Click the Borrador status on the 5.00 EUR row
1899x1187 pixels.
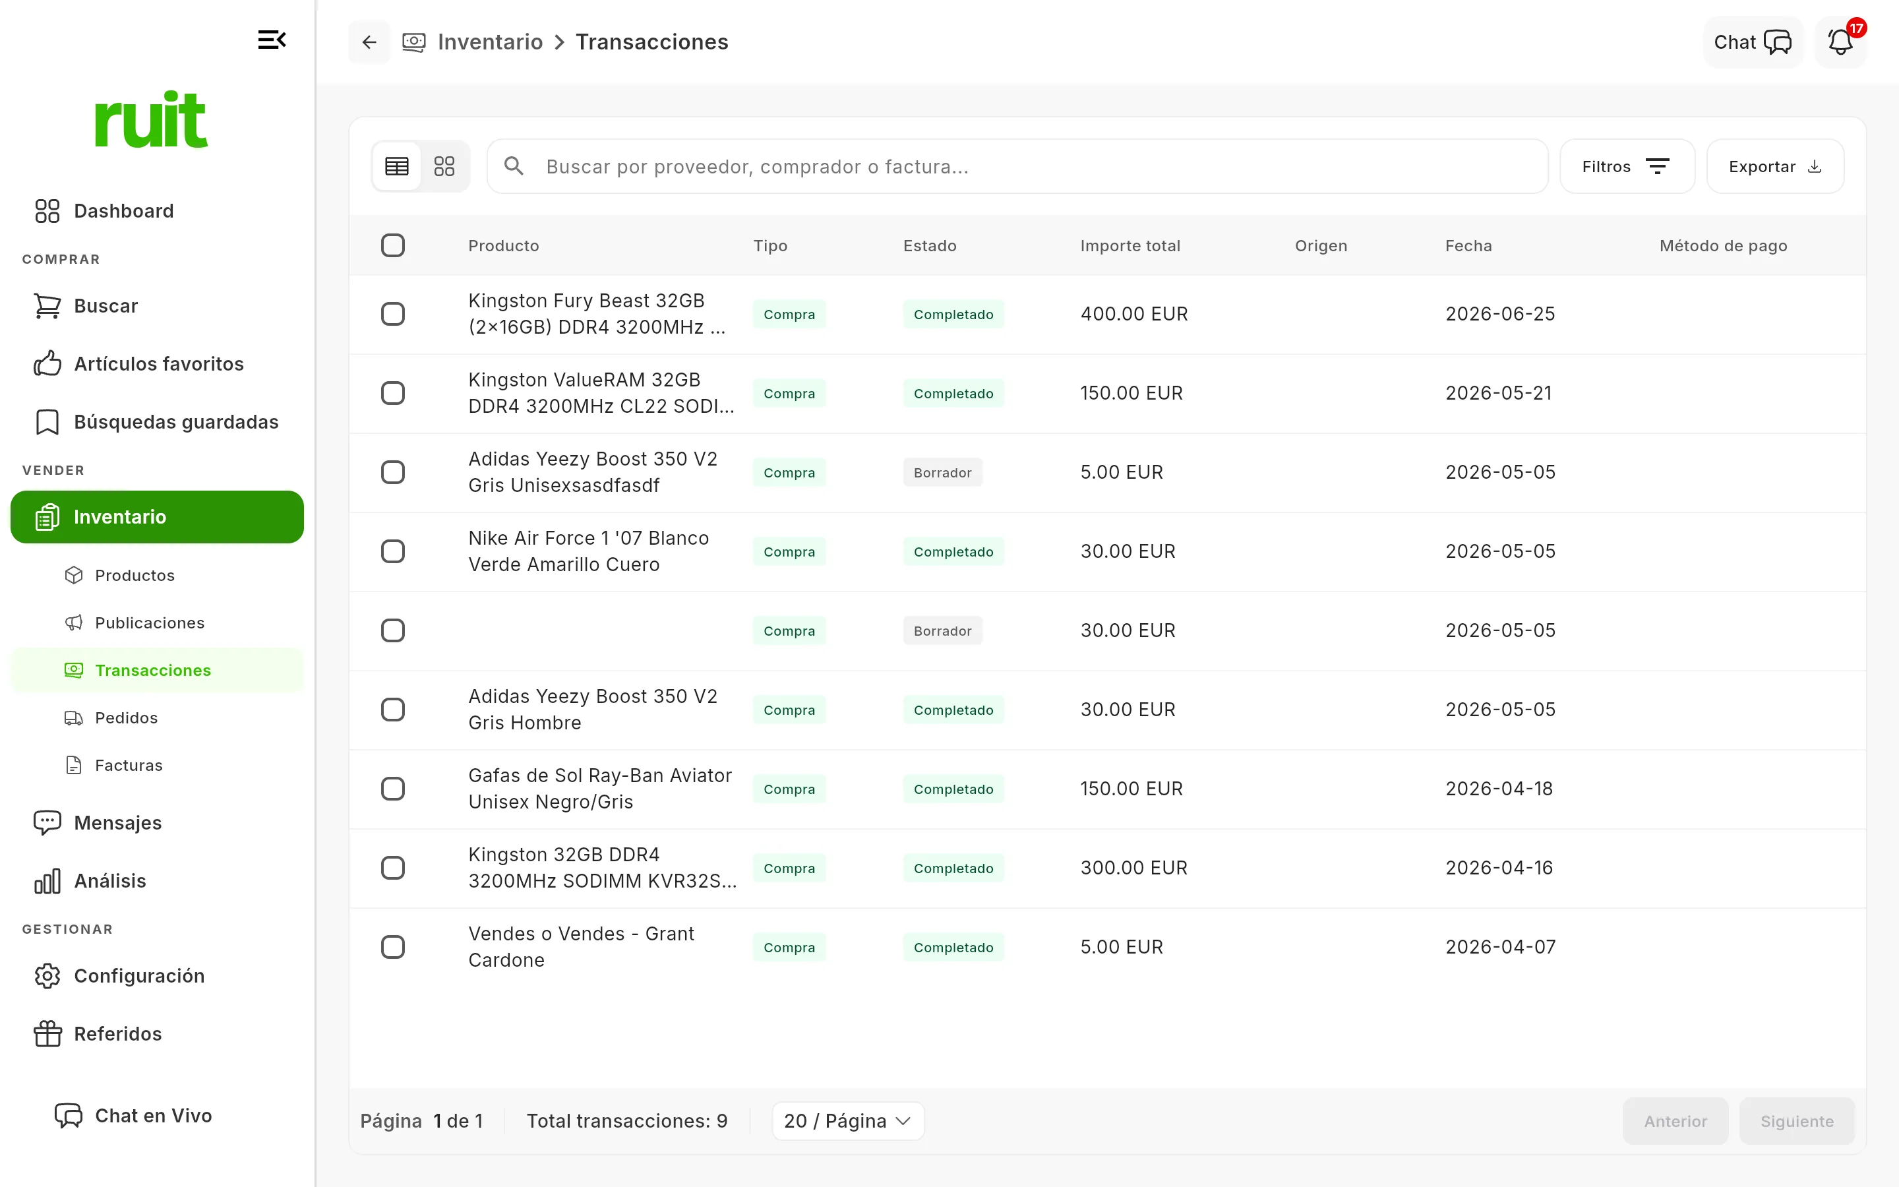pyautogui.click(x=942, y=473)
